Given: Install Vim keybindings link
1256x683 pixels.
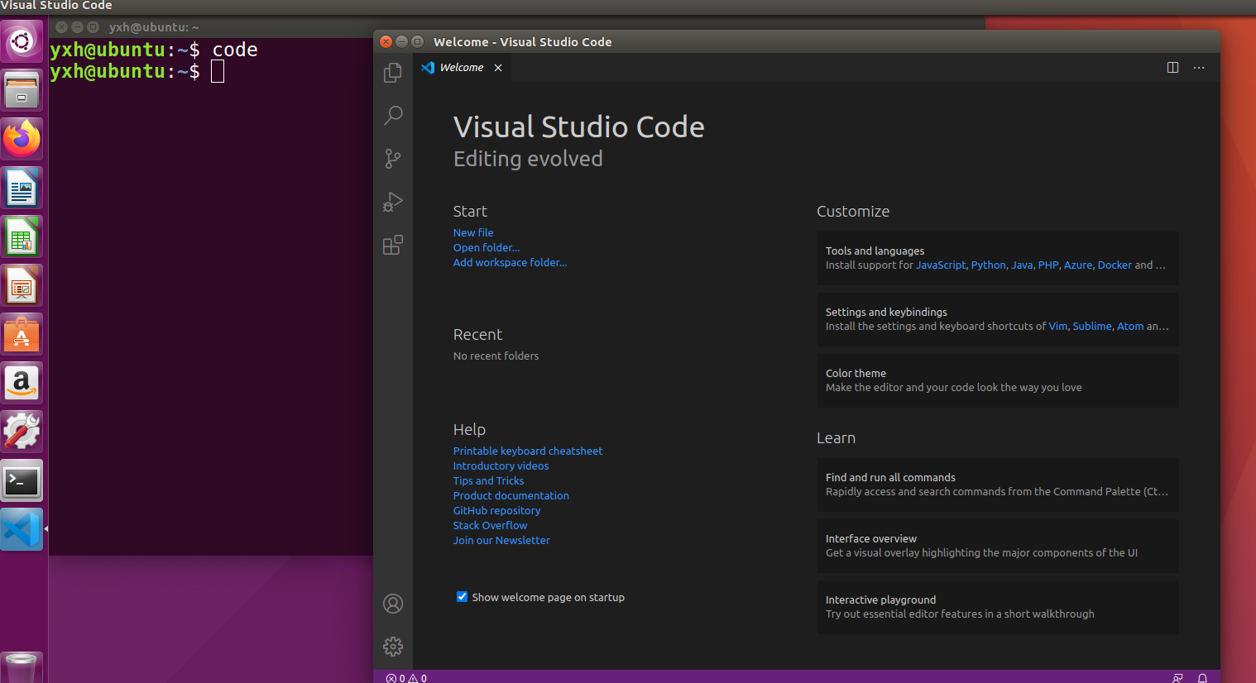Looking at the screenshot, I should [x=1058, y=327].
